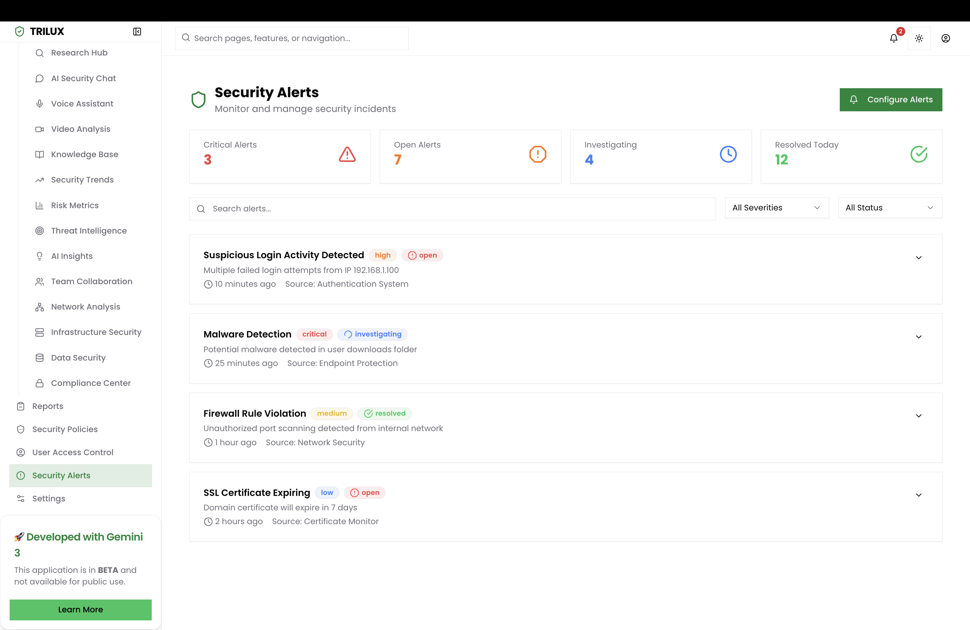
Task: Open Threat Intelligence in sidebar
Action: point(89,231)
